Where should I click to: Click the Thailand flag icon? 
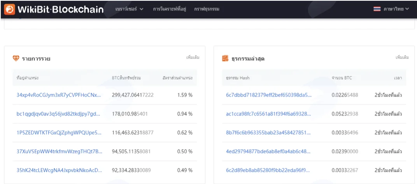[377, 9]
